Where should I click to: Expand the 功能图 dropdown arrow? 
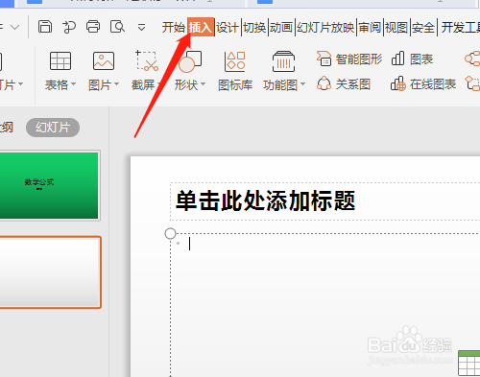302,84
